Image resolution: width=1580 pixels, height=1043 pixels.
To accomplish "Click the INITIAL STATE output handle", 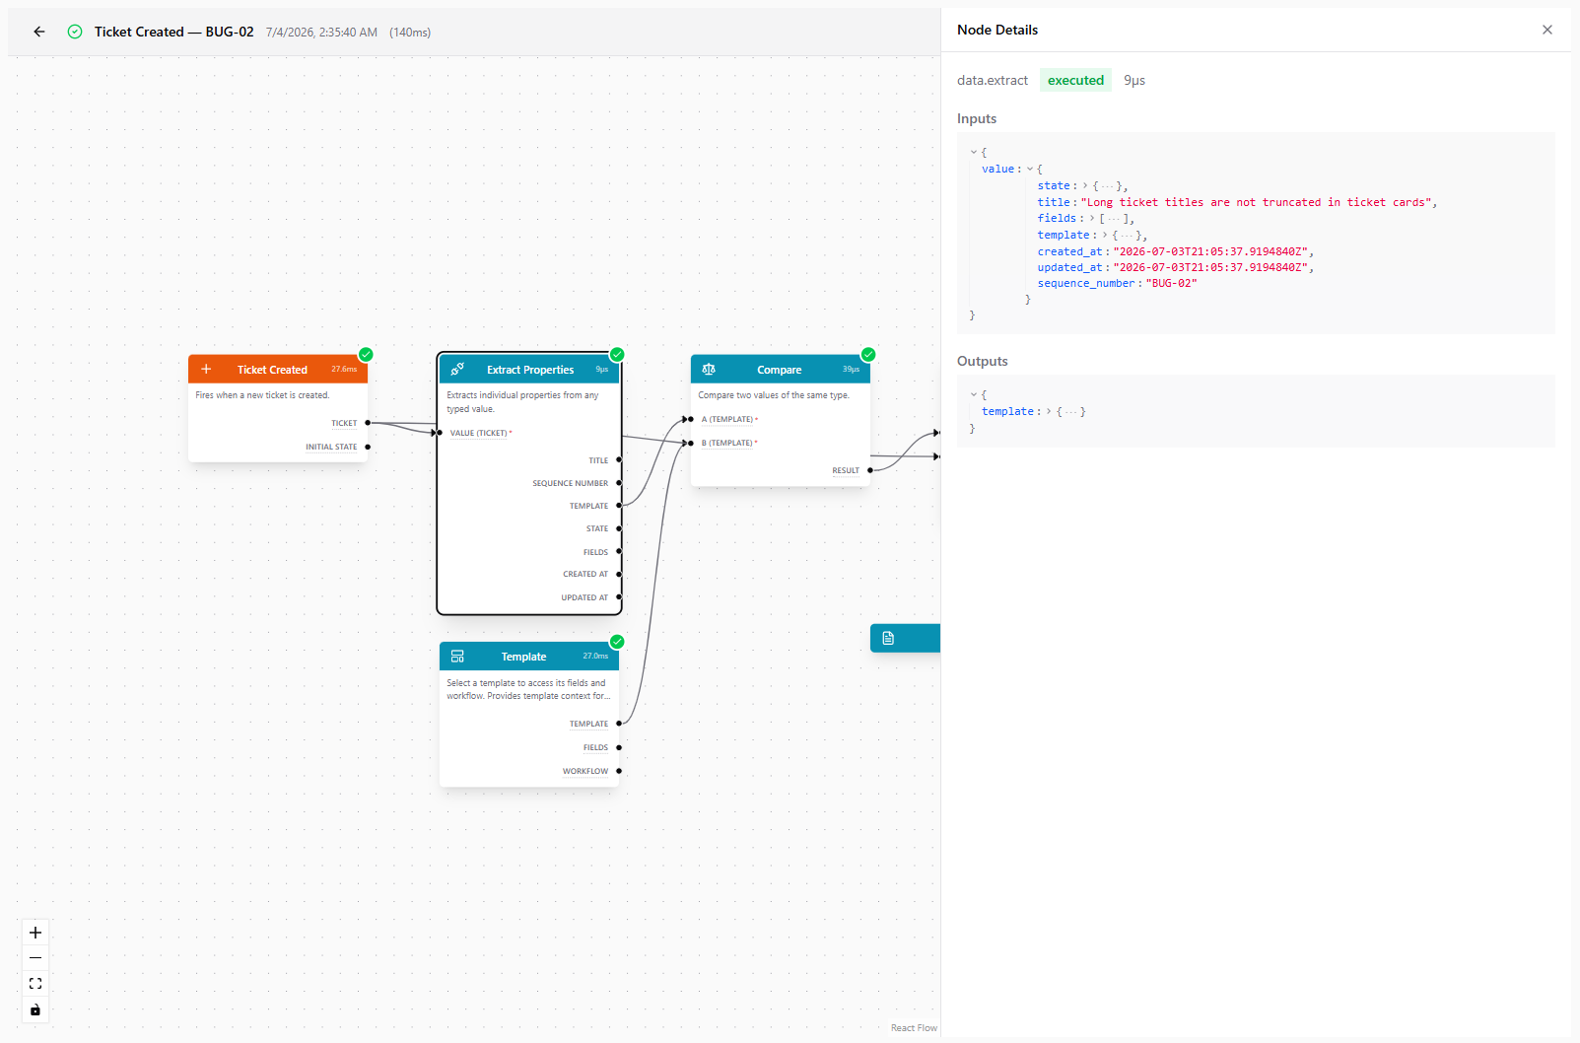I will (368, 447).
